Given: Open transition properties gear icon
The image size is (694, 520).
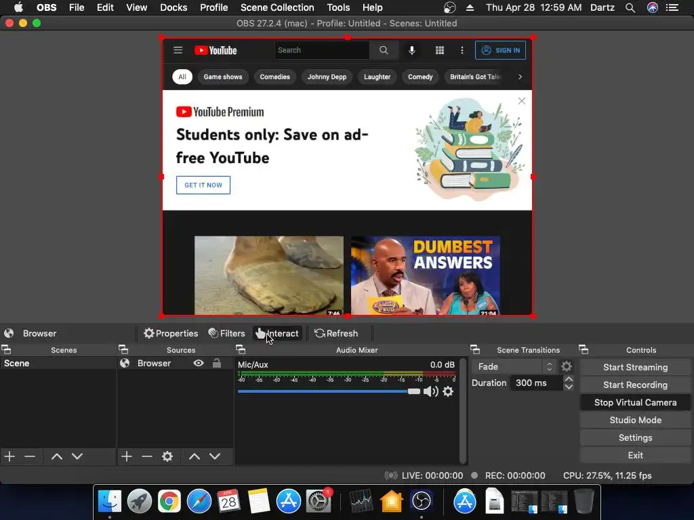Looking at the screenshot, I should coord(567,366).
